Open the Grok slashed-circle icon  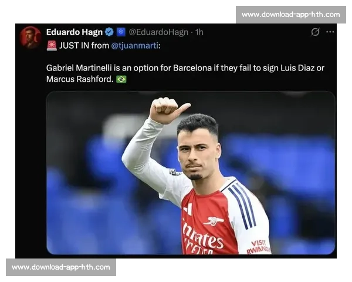click(315, 32)
